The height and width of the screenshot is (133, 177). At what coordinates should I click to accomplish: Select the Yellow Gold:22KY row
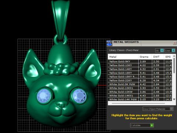pos(140,81)
